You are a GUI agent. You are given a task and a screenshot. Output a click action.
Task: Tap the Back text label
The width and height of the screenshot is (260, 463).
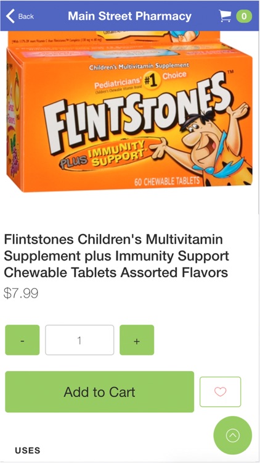[x=26, y=16]
